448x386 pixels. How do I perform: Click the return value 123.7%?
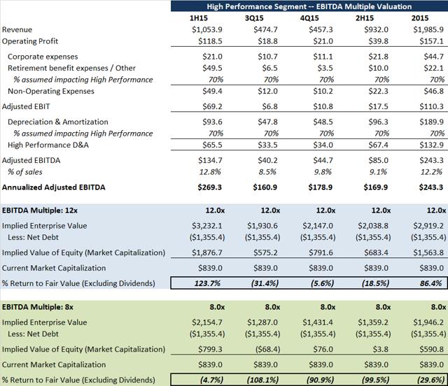click(x=207, y=283)
